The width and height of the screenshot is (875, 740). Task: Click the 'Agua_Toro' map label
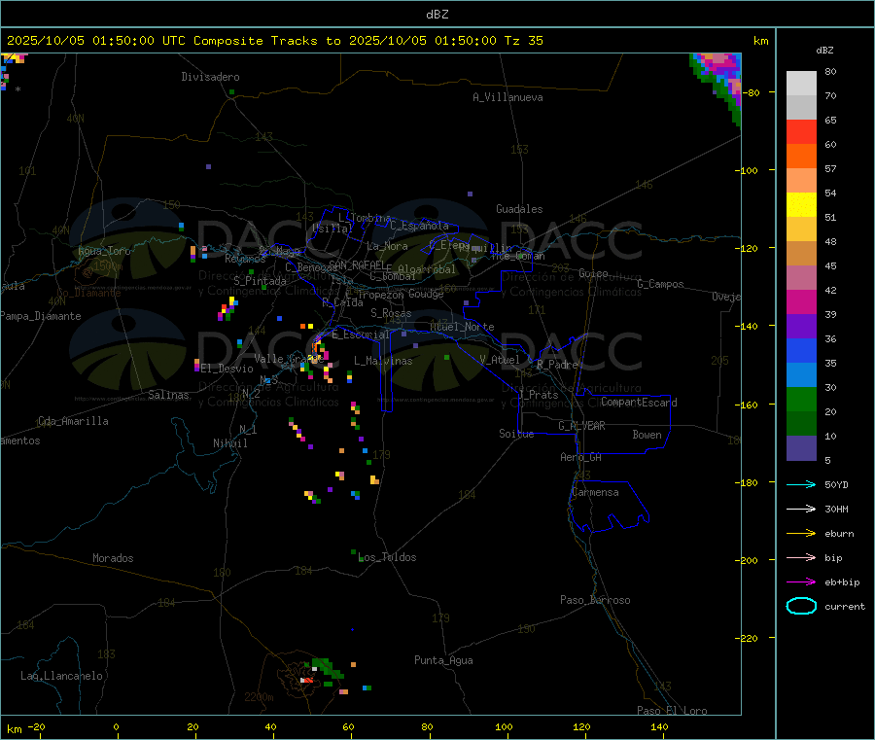point(104,251)
